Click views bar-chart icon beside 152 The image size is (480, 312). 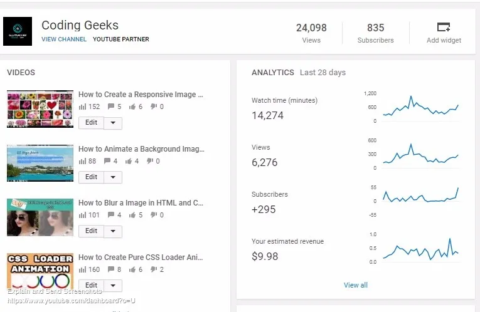[x=82, y=107]
